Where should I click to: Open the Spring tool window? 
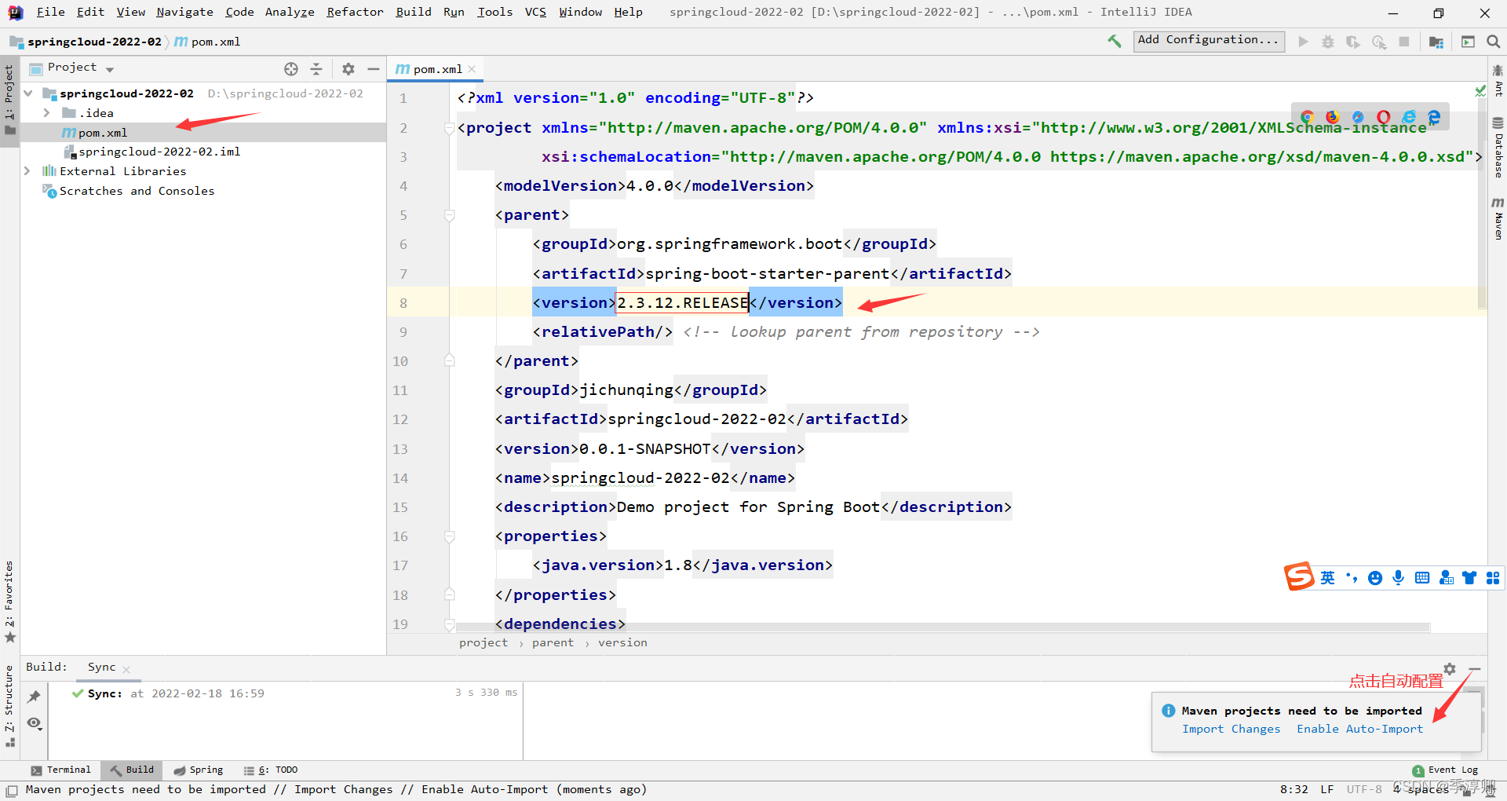point(199,770)
